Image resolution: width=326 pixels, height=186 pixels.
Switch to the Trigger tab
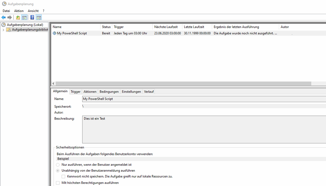76,92
